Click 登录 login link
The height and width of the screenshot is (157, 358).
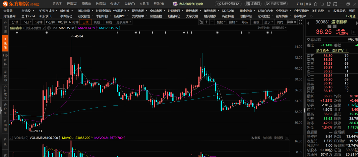pos(308,4)
